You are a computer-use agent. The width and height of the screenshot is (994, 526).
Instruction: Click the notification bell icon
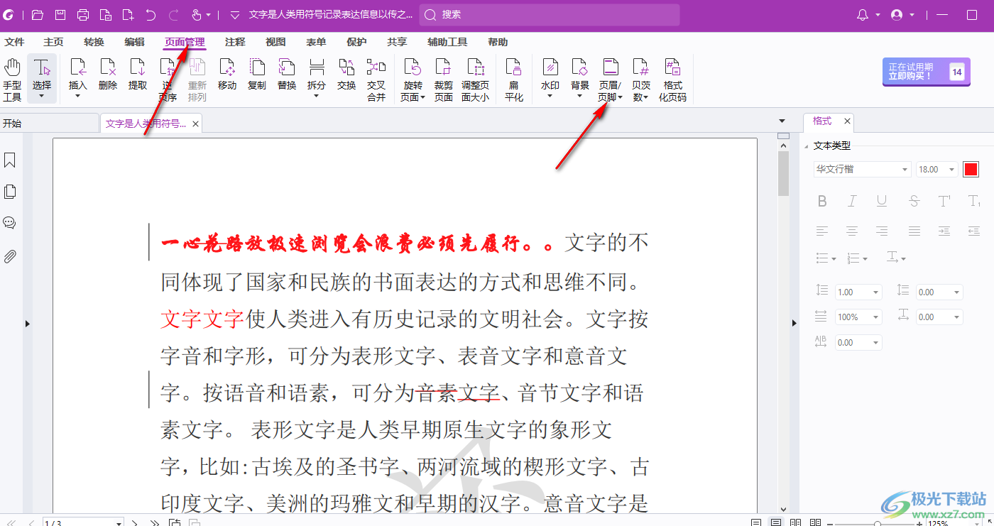(863, 15)
